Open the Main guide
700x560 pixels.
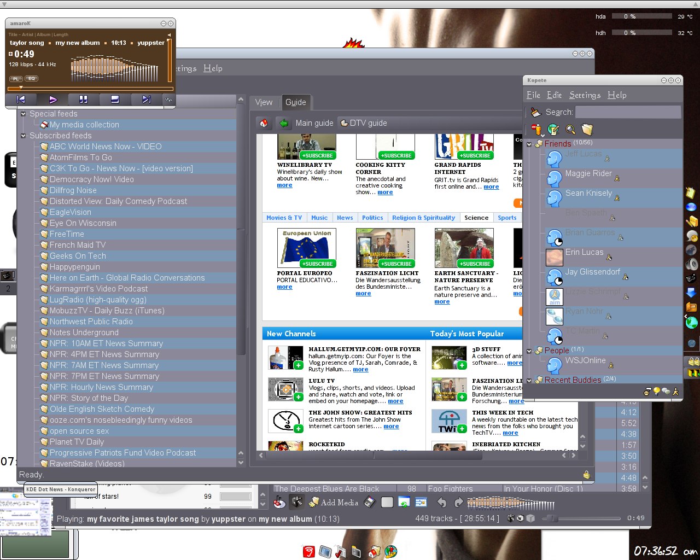point(314,123)
